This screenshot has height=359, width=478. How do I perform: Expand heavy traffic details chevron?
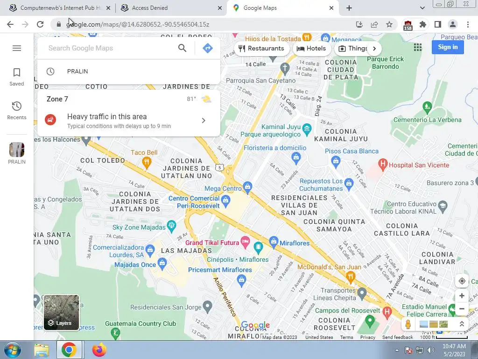coord(204,121)
